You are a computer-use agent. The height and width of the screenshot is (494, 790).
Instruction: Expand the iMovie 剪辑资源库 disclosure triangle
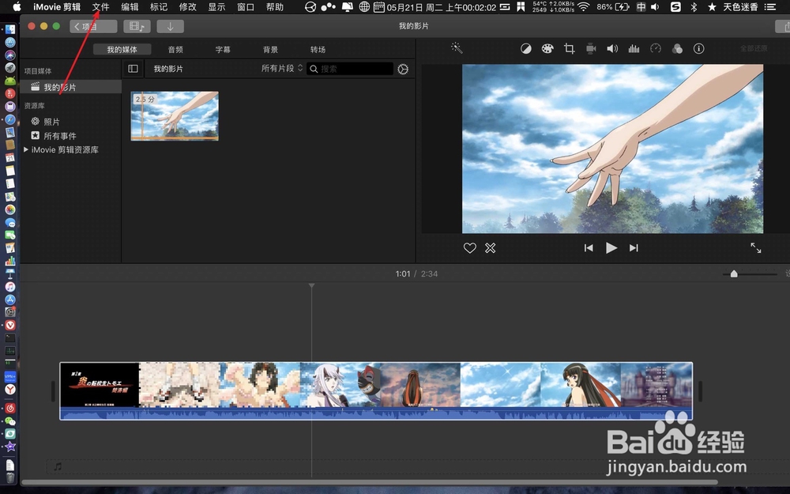(26, 149)
